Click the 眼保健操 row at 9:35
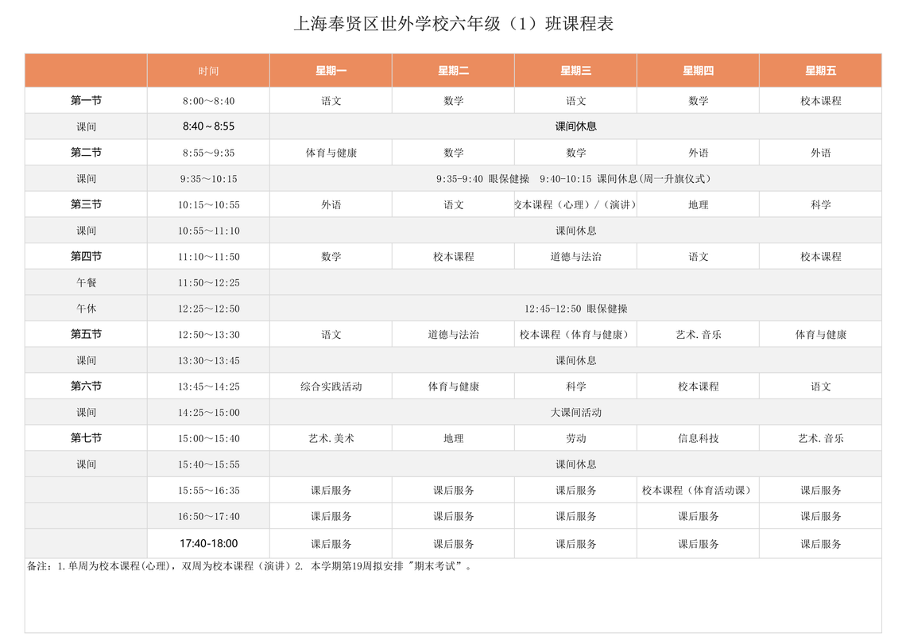 click(x=575, y=179)
